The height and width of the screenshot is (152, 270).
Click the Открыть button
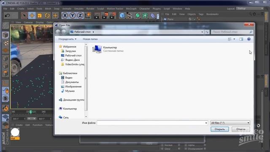(219, 129)
